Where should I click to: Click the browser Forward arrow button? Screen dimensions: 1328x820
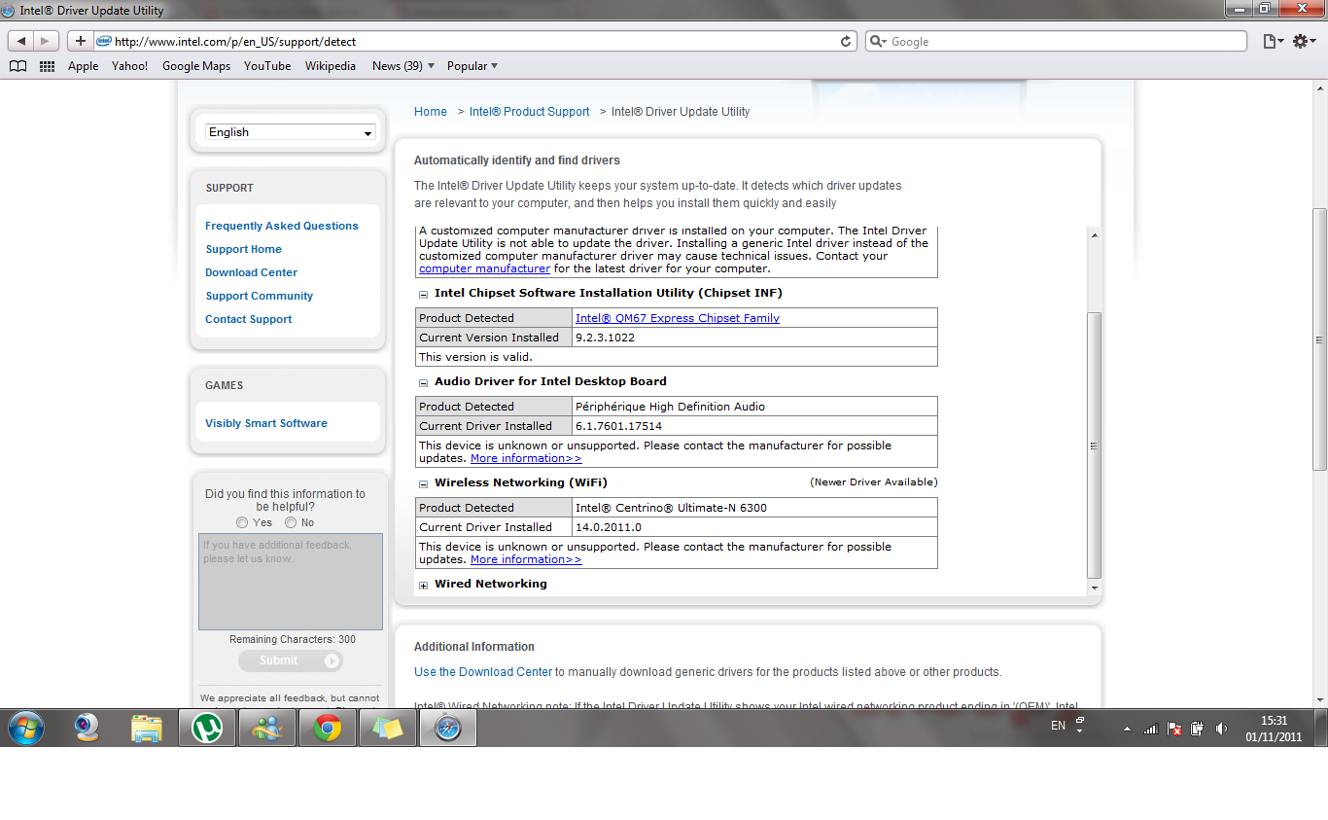(46, 41)
